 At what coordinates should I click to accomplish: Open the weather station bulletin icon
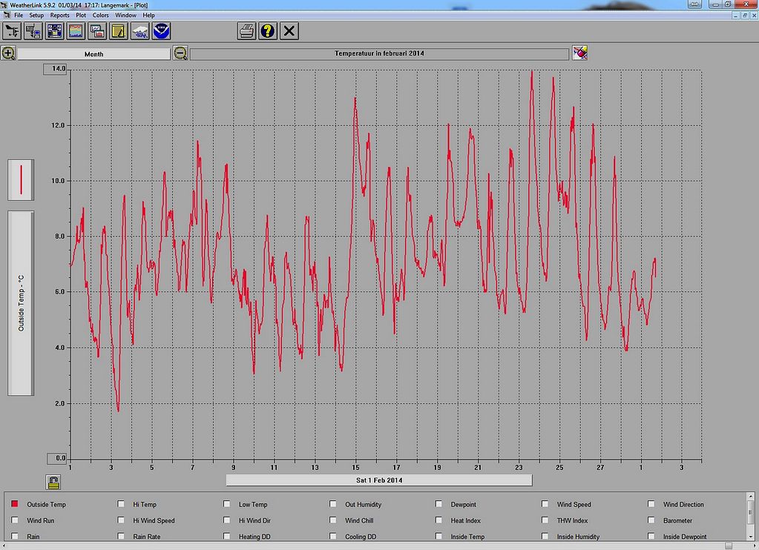click(12, 31)
